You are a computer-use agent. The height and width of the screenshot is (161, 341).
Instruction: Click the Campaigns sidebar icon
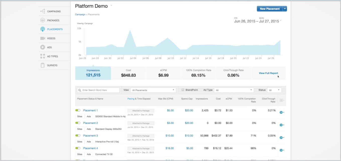coord(43,11)
